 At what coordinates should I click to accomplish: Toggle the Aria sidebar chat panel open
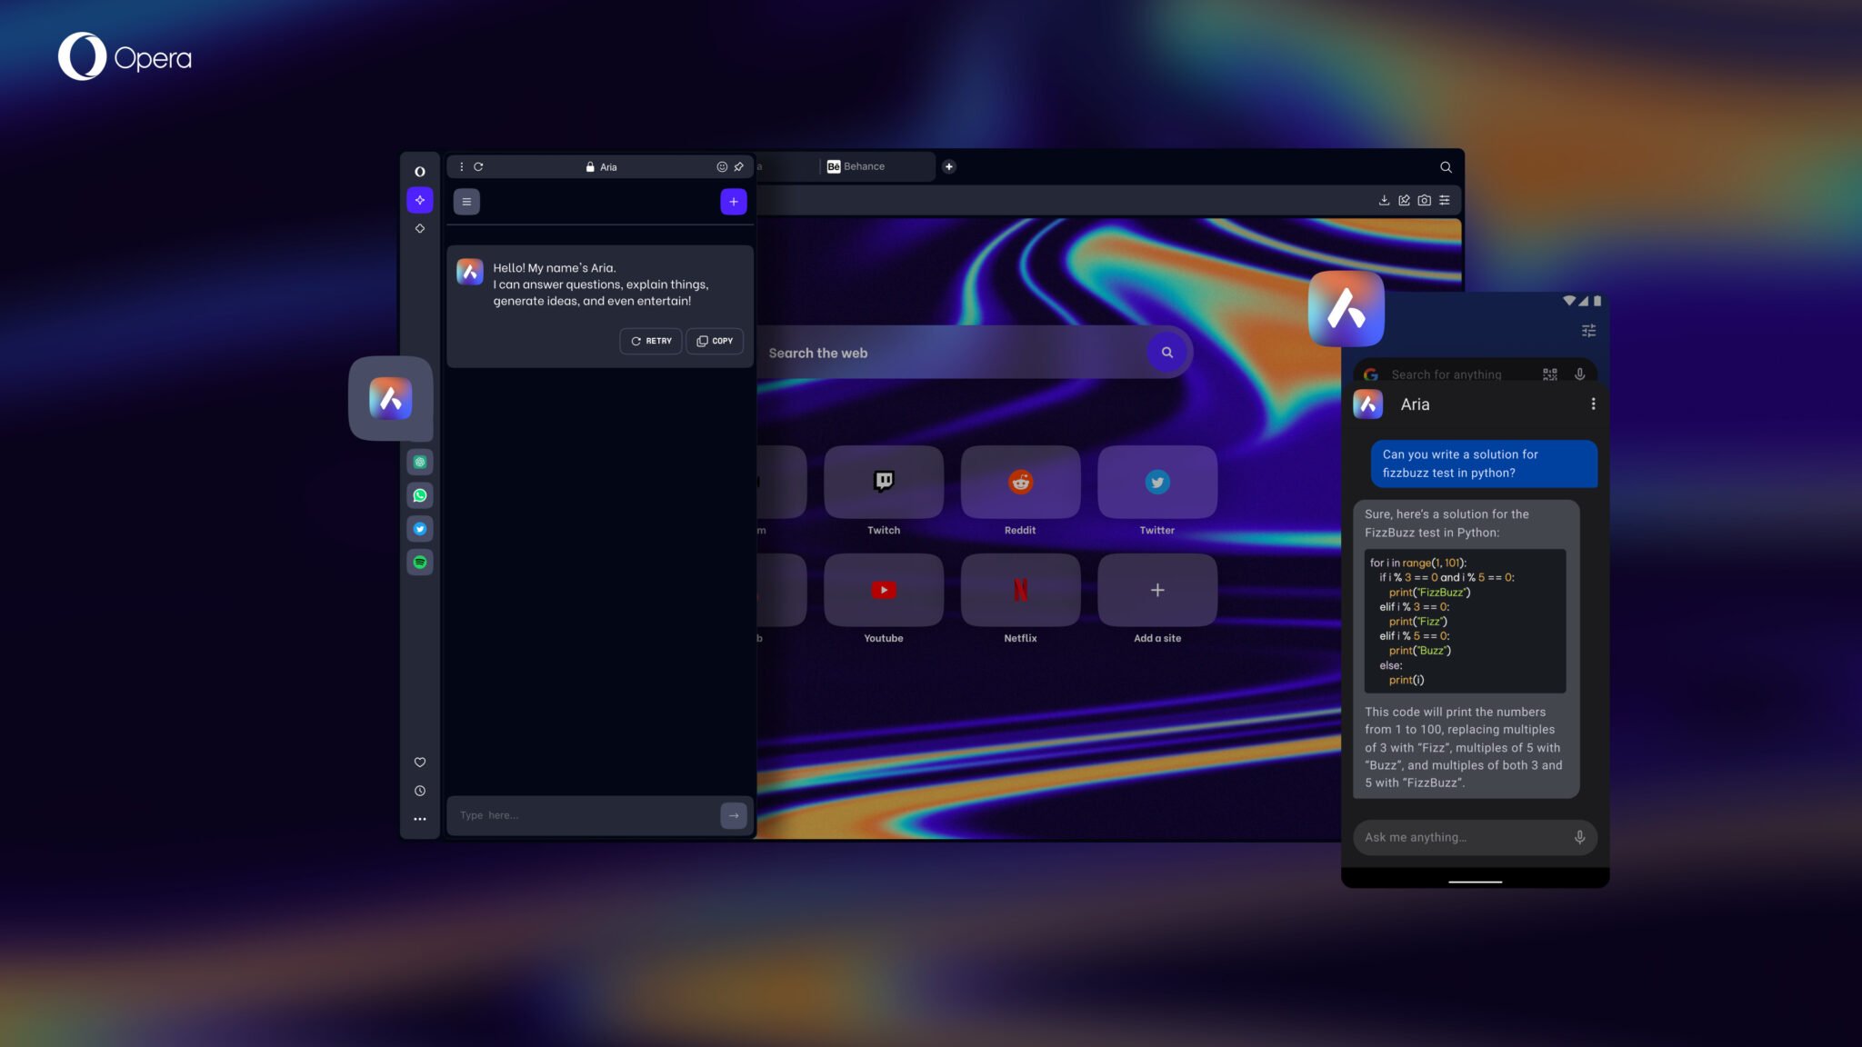click(419, 199)
